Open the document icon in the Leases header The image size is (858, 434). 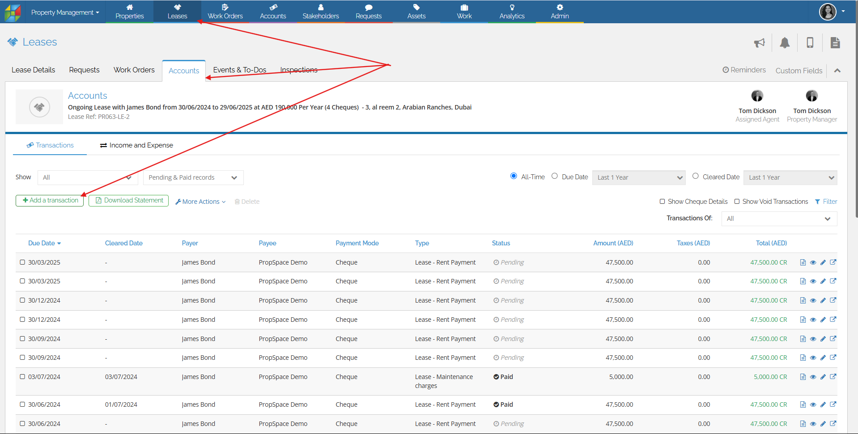[835, 43]
